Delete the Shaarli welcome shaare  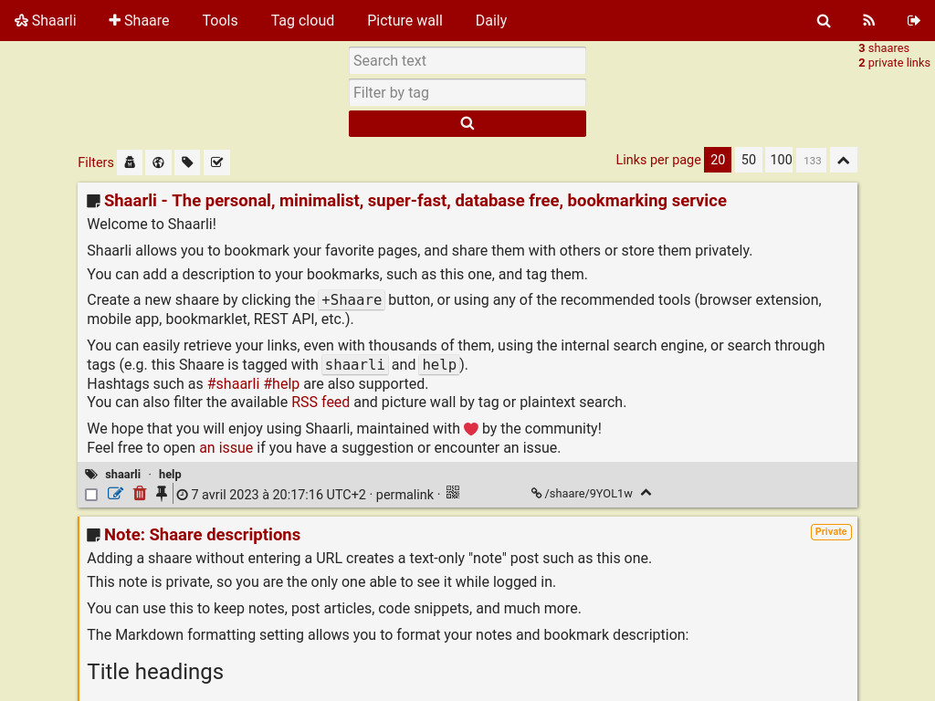[x=140, y=494]
